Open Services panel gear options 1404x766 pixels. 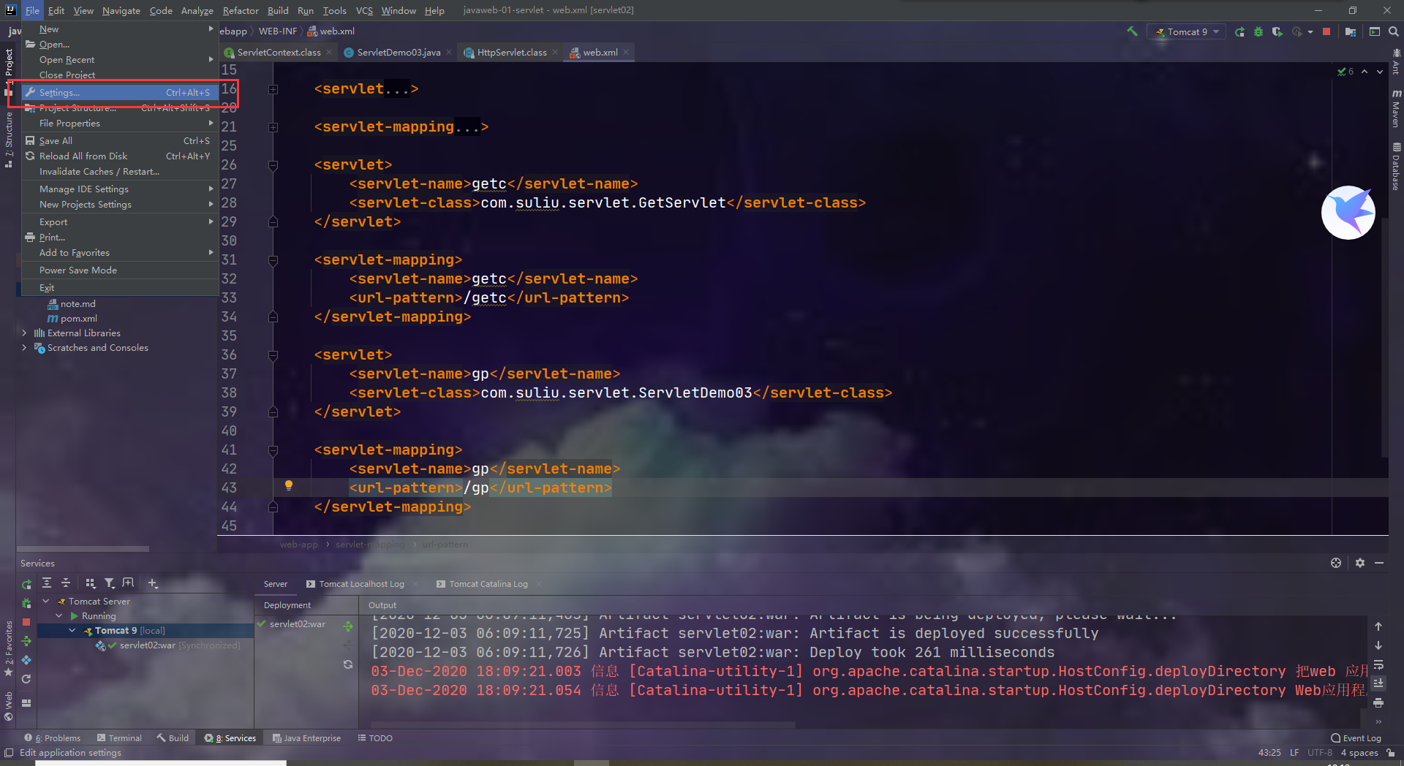[x=1360, y=563]
